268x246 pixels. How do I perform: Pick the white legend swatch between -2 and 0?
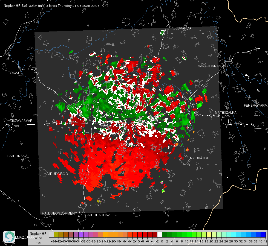click(x=160, y=235)
